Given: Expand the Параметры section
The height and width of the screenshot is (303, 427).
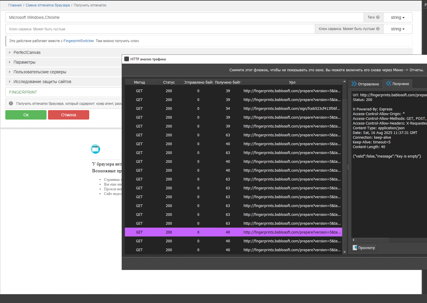Looking at the screenshot, I should click(24, 62).
